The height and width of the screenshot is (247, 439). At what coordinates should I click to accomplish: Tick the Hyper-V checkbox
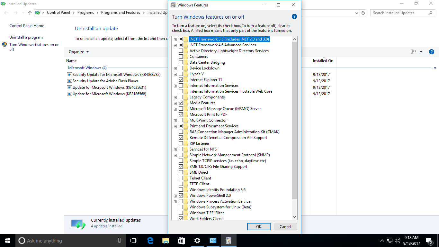tap(181, 74)
